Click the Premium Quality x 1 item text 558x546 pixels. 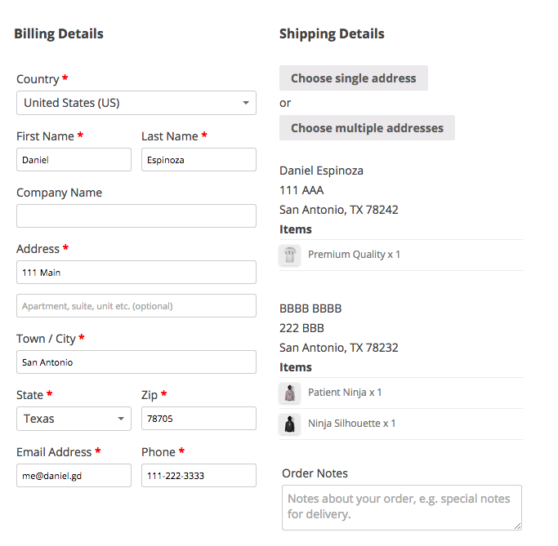pyautogui.click(x=354, y=255)
